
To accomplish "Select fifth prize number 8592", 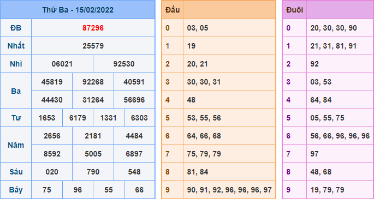I will pyautogui.click(x=52, y=154).
